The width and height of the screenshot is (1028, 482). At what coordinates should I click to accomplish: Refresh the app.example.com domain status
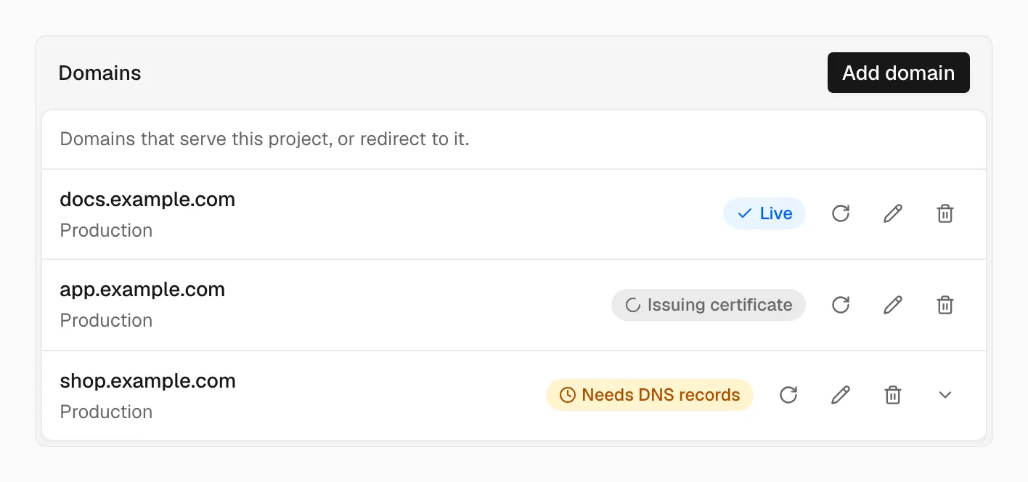tap(841, 305)
